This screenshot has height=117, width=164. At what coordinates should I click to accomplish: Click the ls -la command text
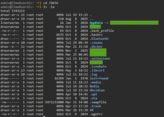[x=49, y=7]
